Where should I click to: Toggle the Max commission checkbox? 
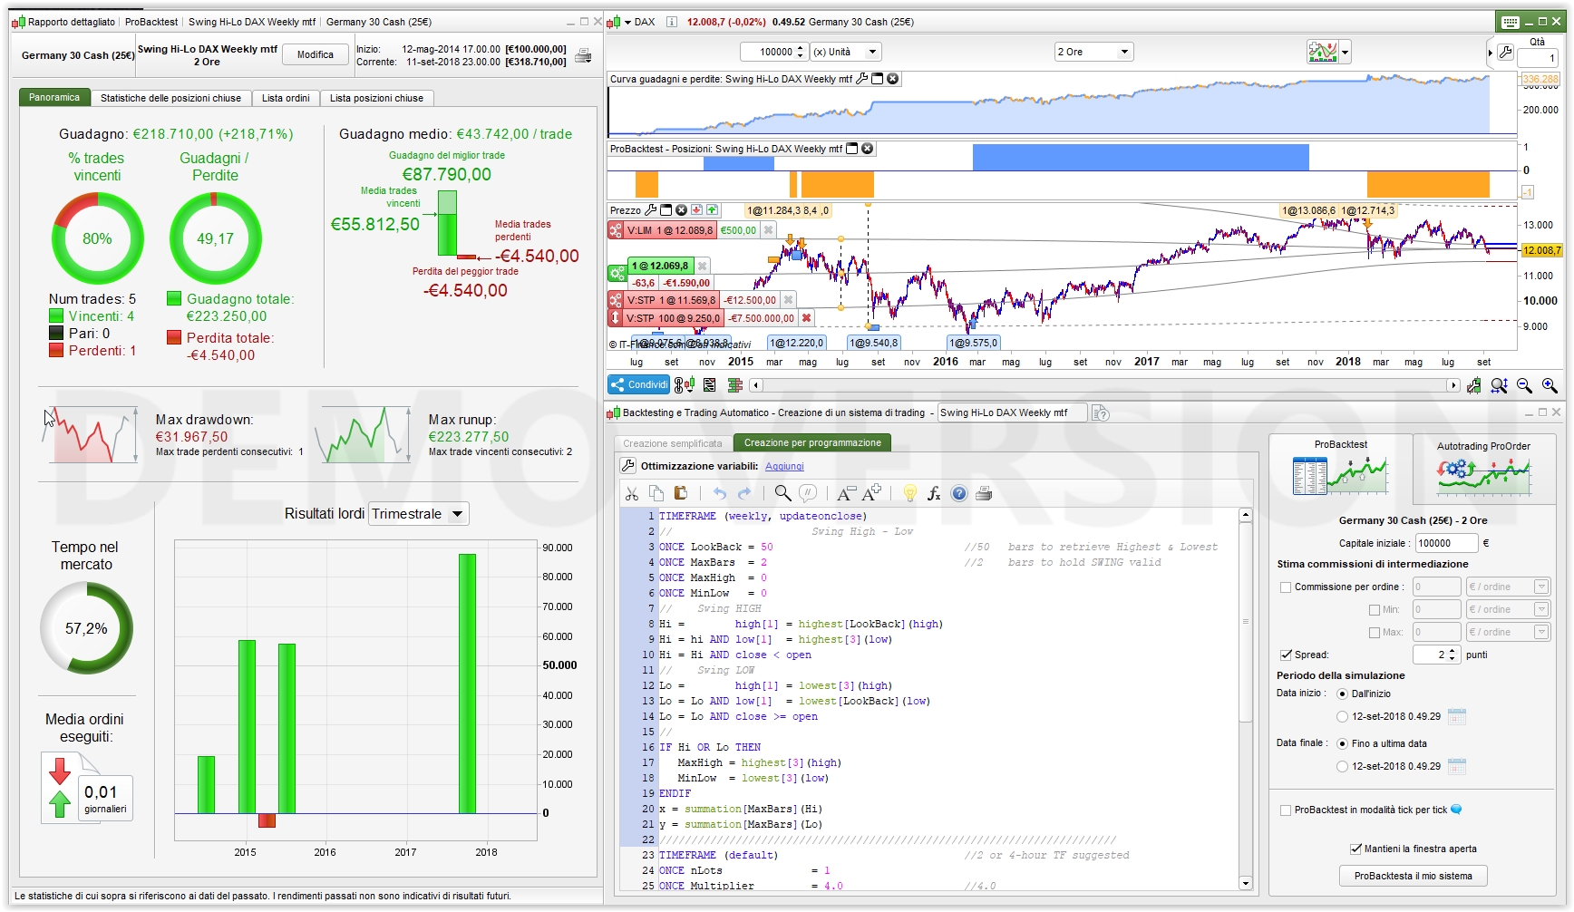point(1375,633)
